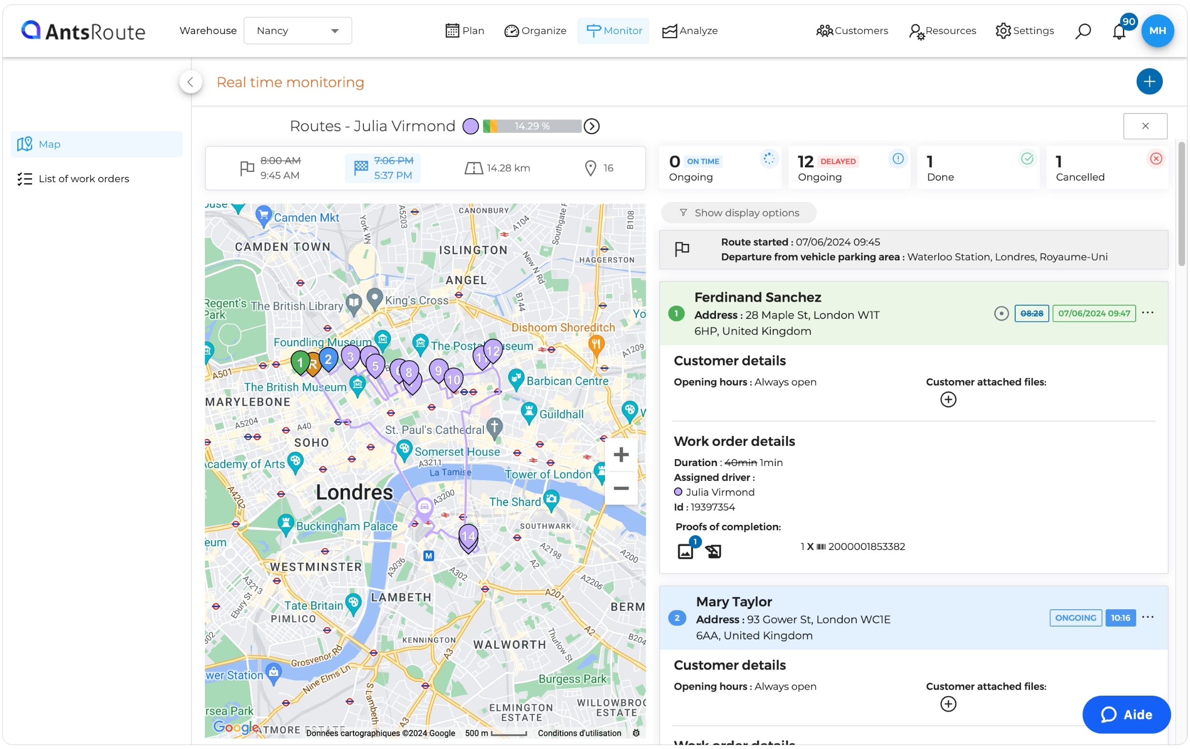The image size is (1190, 749).
Task: Select Map in the sidebar
Action: tap(96, 144)
